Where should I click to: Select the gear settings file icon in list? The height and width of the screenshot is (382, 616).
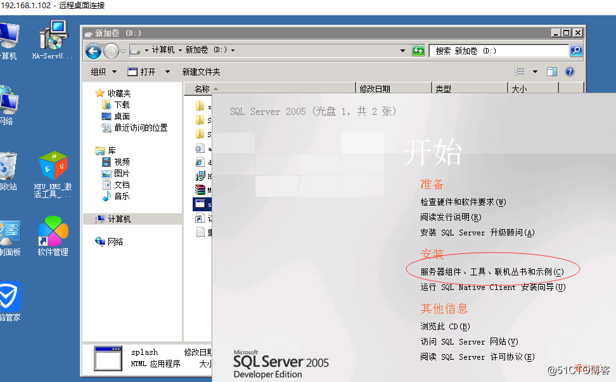200,148
